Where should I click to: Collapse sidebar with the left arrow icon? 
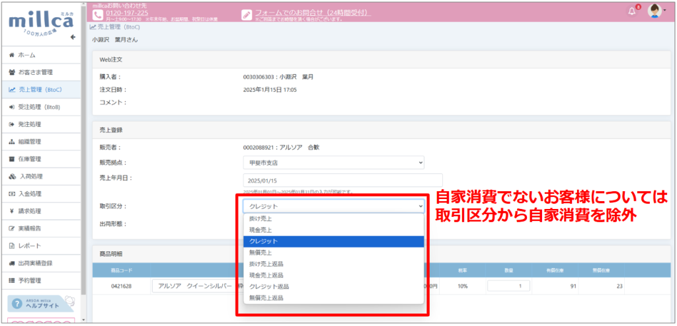[73, 37]
